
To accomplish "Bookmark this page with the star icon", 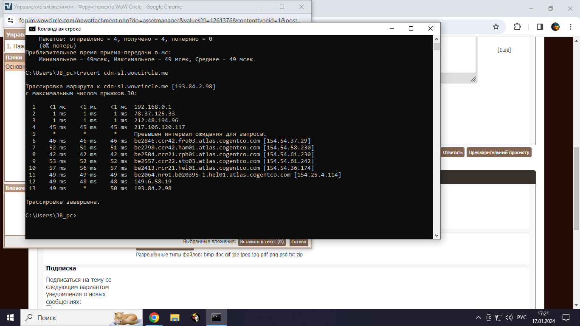I will 496,27.
